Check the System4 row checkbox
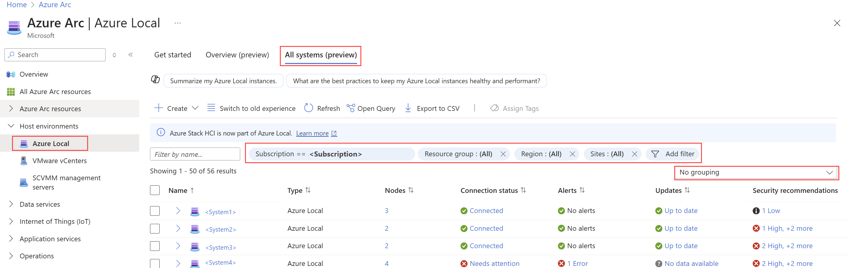This screenshot has width=848, height=268. [x=155, y=263]
